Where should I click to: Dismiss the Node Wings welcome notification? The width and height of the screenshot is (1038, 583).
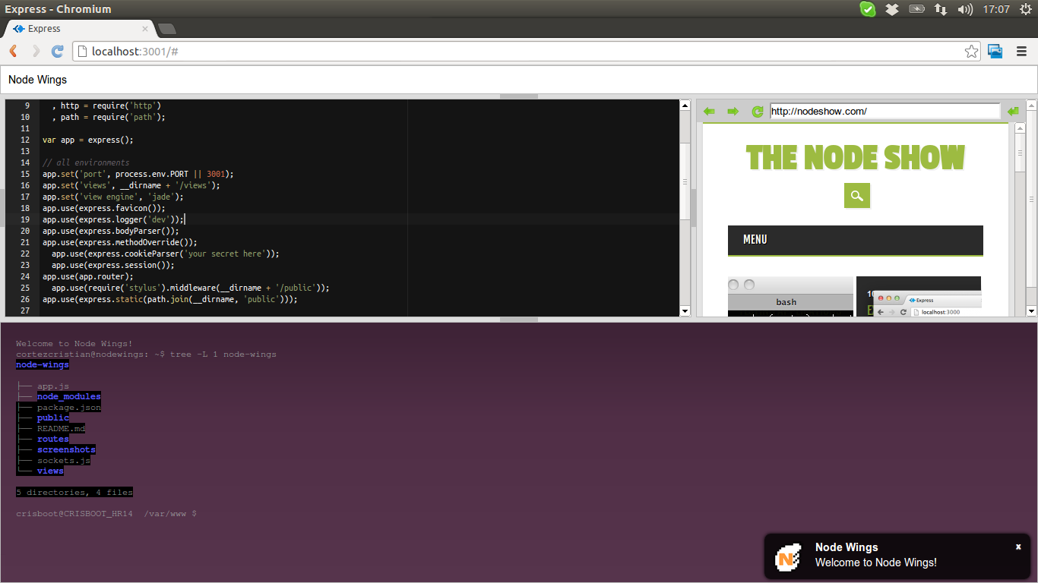click(x=1018, y=547)
